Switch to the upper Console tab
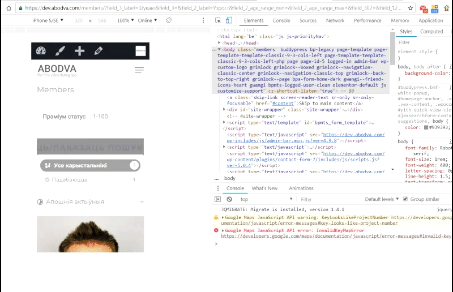453x292 pixels. point(281,20)
